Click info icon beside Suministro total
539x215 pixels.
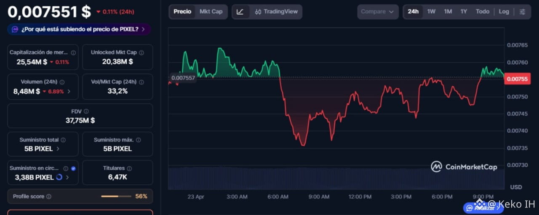63,140
